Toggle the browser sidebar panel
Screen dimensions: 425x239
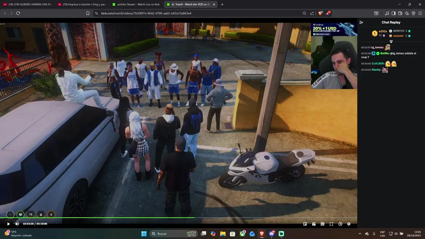[393, 13]
